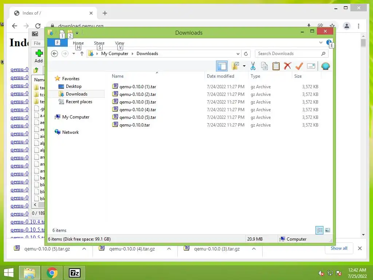Click the Rename icon in toolbar
Viewport: 373px width, 280px height.
tap(311, 66)
